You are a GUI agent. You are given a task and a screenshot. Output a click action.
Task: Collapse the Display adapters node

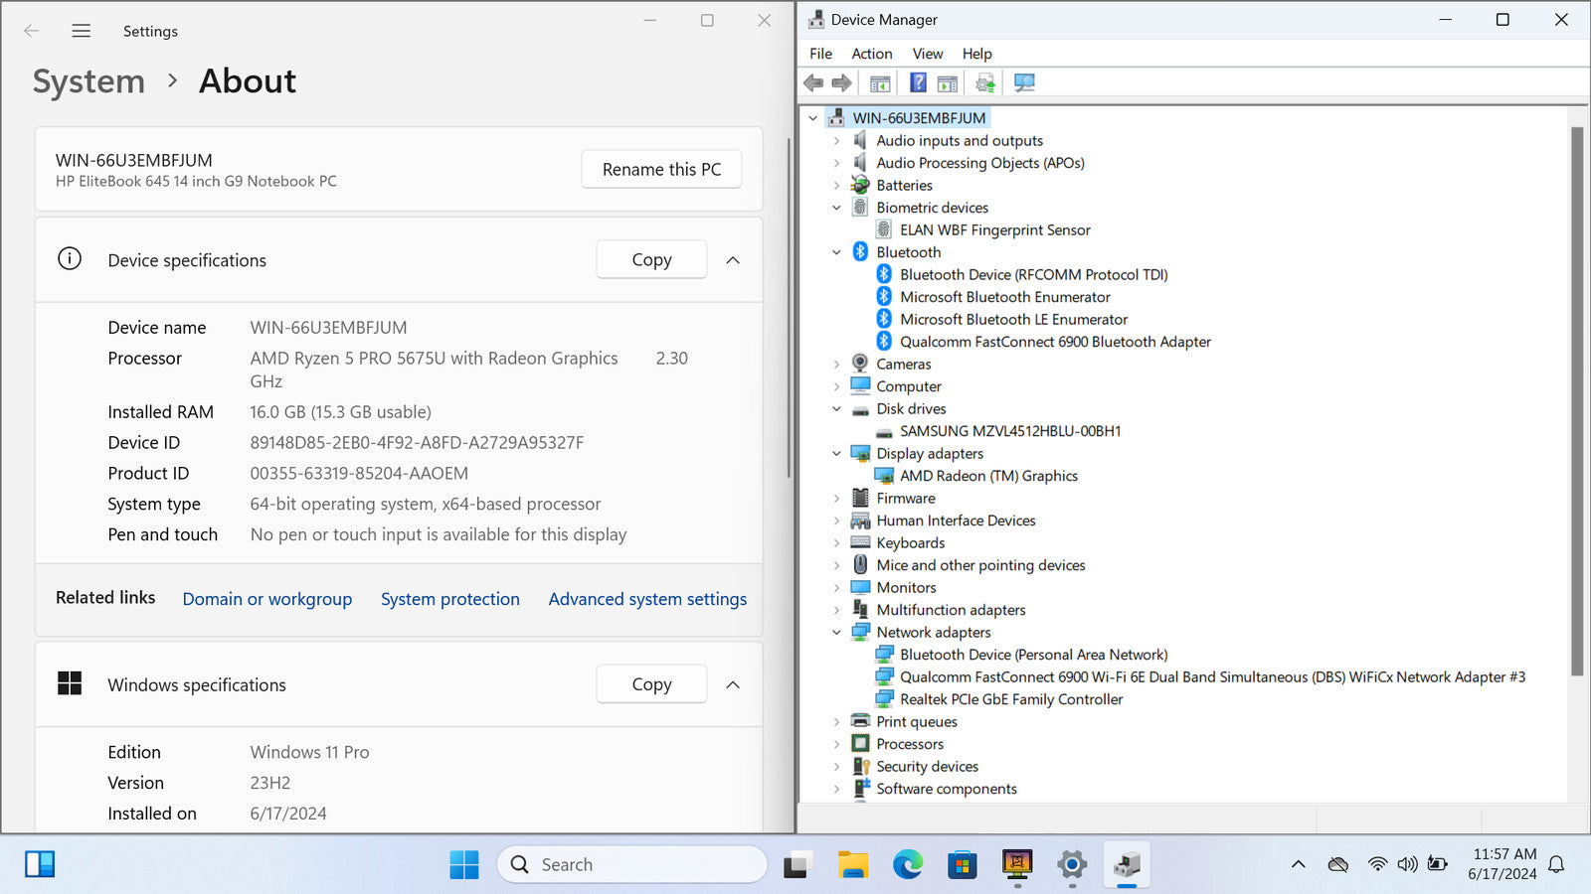point(836,454)
